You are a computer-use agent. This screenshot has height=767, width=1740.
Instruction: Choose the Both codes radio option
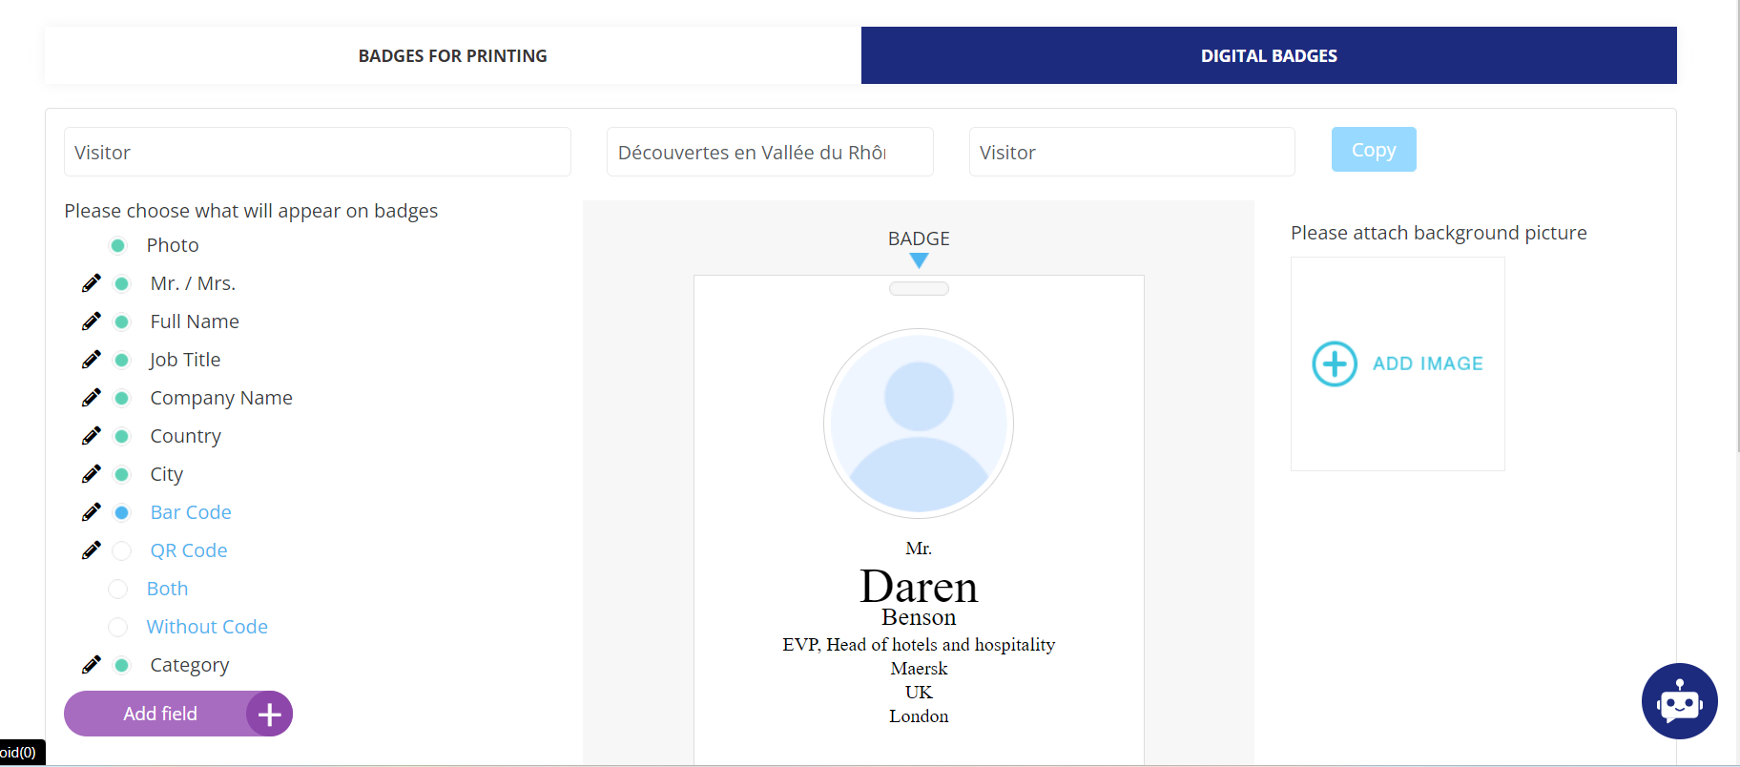pyautogui.click(x=117, y=589)
